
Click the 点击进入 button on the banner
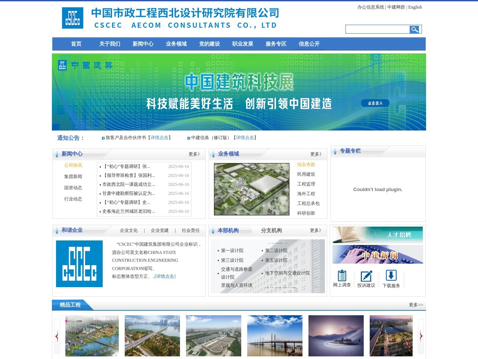click(375, 103)
